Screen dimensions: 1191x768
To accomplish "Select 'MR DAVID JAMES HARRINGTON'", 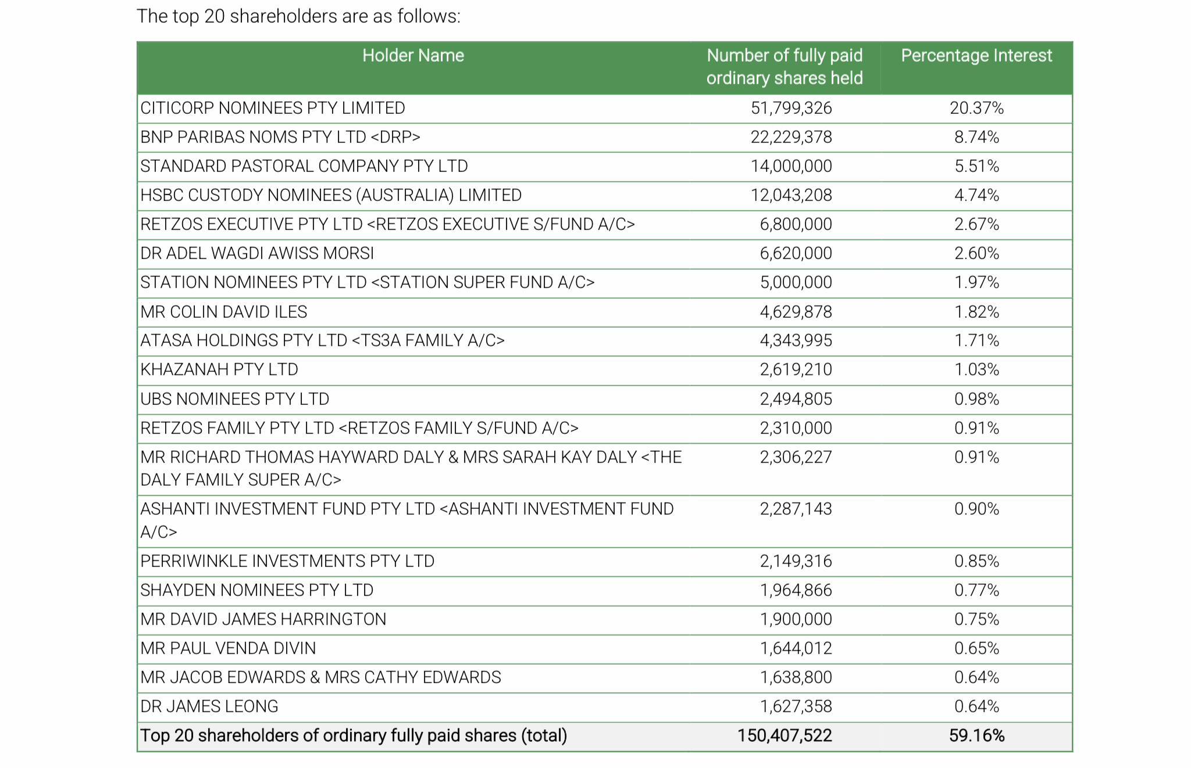I will [x=263, y=619].
